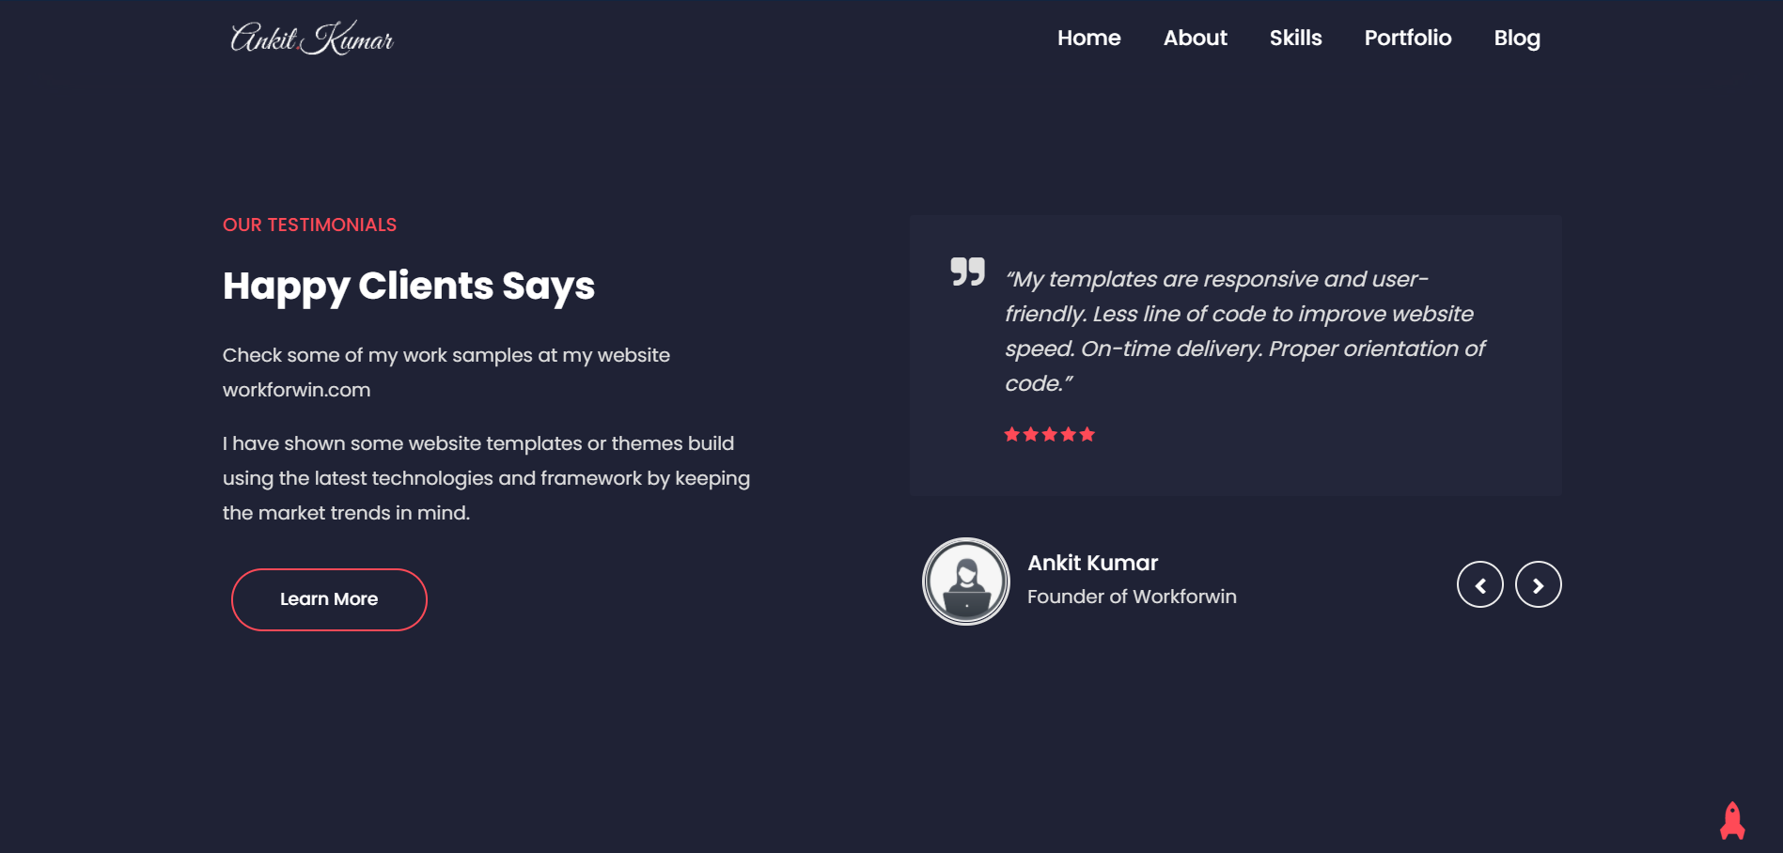Click the rocket scroll-to-top icon
Screen dimensions: 1783x853
point(1732,821)
